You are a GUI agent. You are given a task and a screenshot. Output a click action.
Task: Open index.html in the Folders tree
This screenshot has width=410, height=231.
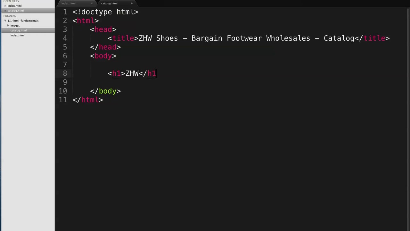[17, 35]
